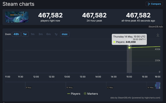This screenshot has width=166, height=103.
Task: Click the 14 May label in navigator
Action: click(x=150, y=87)
